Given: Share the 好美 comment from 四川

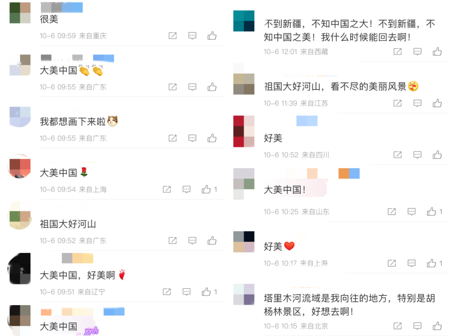Looking at the screenshot, I should [397, 155].
